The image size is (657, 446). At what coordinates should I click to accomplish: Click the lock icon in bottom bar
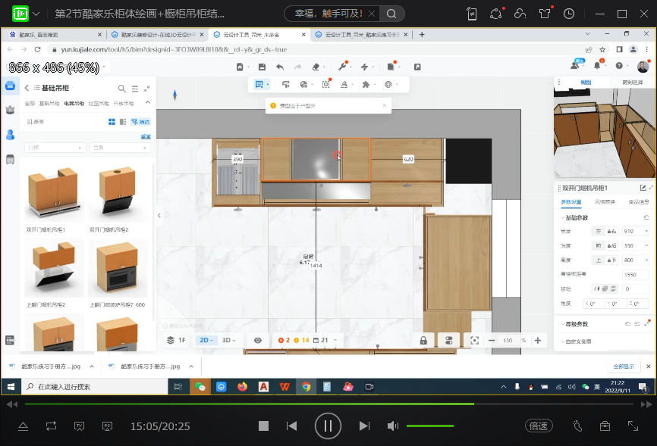tap(423, 341)
